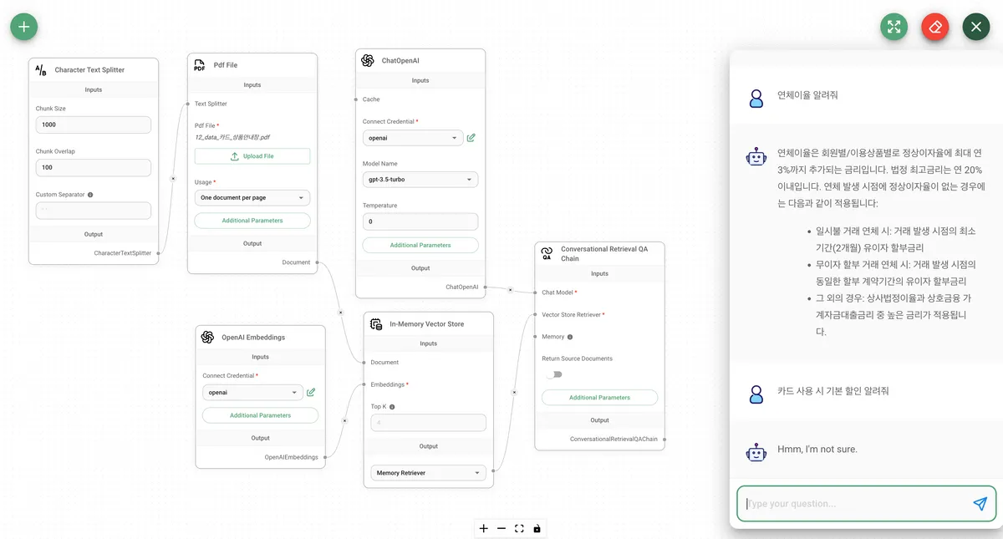Open the Usage dropdown in Pdf File node
The width and height of the screenshot is (1003, 539).
coord(252,198)
